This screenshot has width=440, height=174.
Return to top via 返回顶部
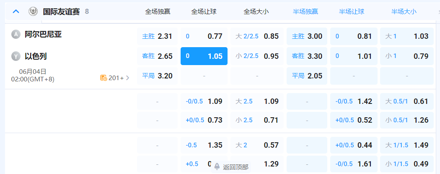click(236, 167)
